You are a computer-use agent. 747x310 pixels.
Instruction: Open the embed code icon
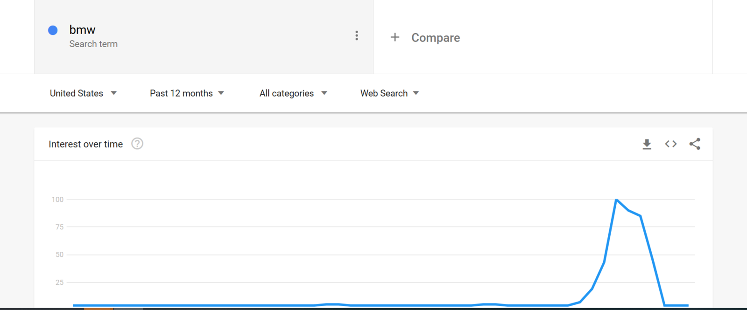[671, 144]
